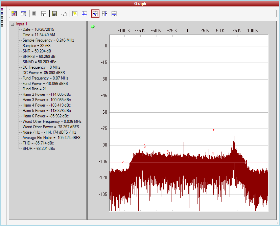Viewport: 280px width, 226px height.
Task: Select the SNR = 50.204 dB row
Action: [x=37, y=51]
